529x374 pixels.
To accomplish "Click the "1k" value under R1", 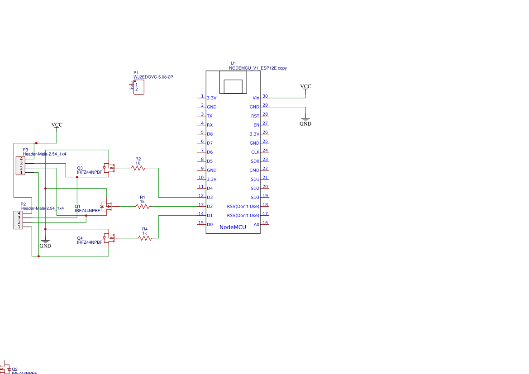I will (143, 202).
